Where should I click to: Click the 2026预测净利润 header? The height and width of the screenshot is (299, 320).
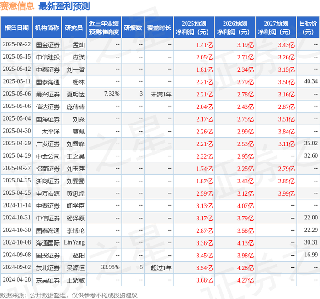pyautogui.click(x=235, y=27)
